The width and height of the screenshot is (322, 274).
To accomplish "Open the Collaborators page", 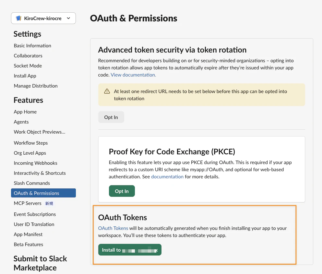I will click(28, 56).
